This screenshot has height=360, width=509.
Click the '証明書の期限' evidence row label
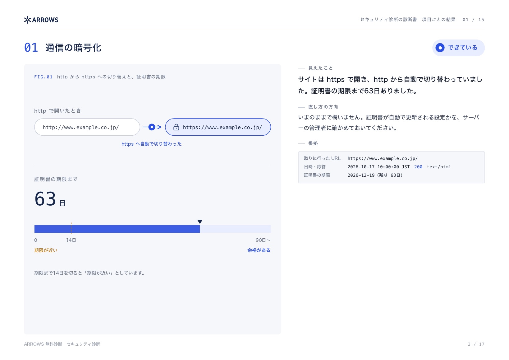(317, 175)
